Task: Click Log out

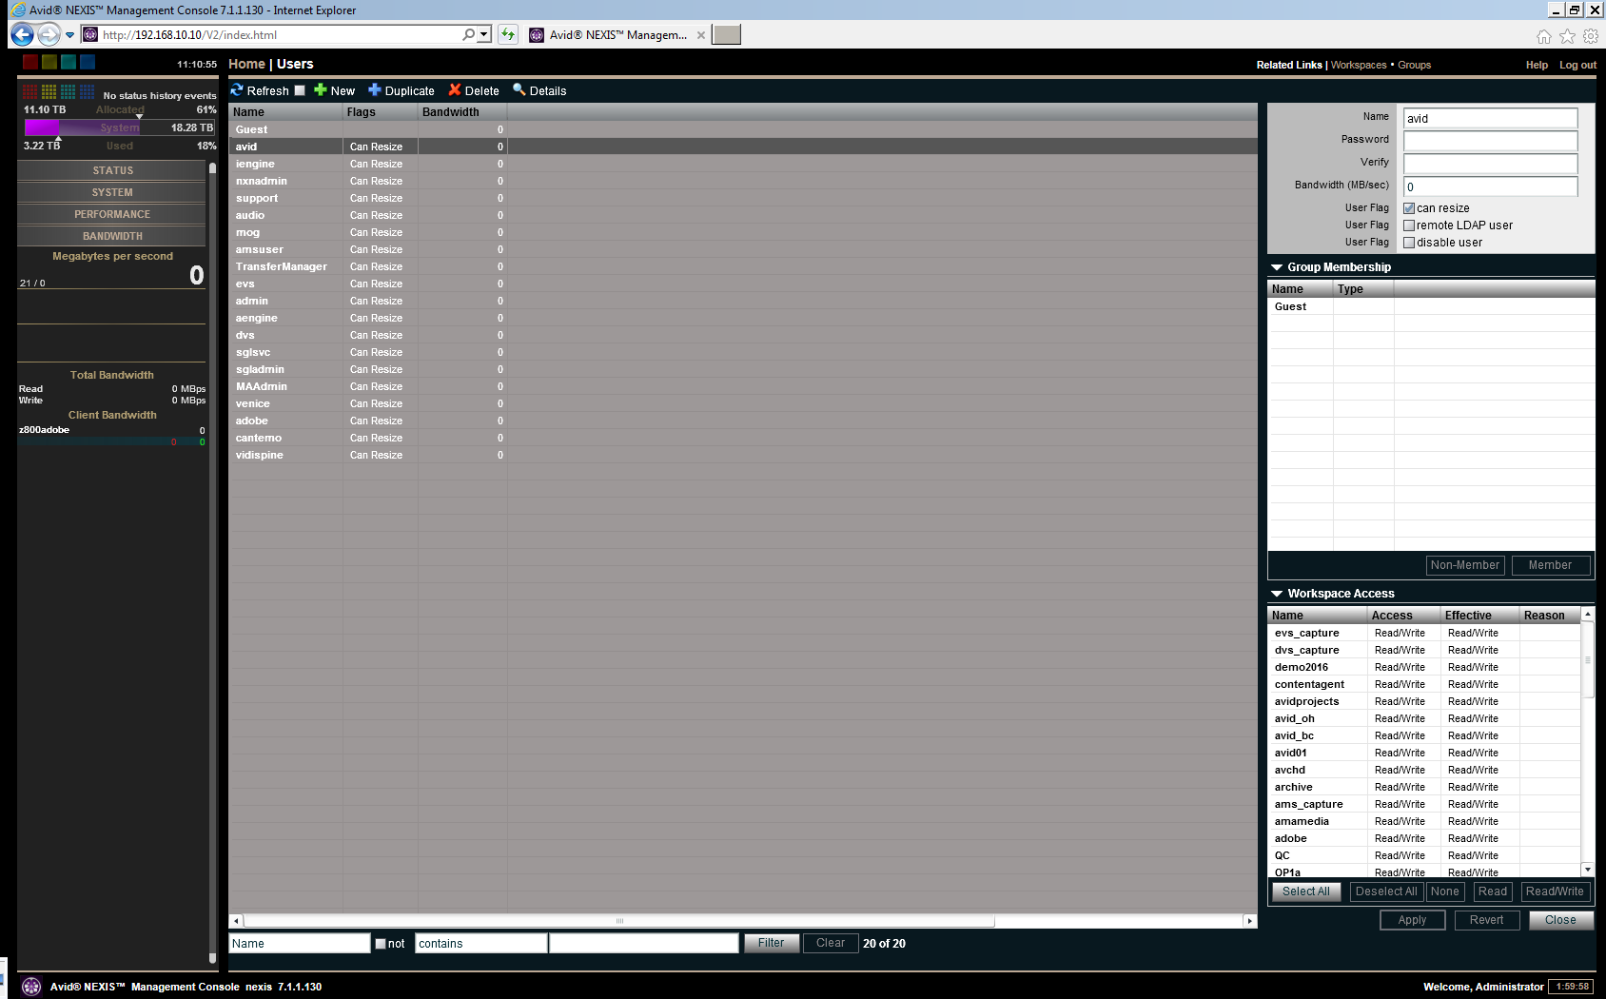Action: 1577,65
